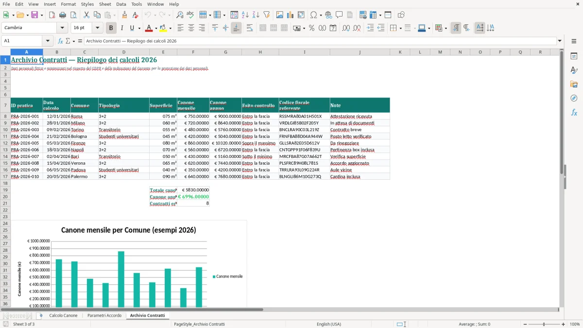Click the formula input line
This screenshot has height=328, width=583.
click(320, 41)
